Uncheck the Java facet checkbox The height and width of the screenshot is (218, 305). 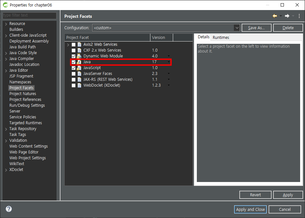coord(73,62)
